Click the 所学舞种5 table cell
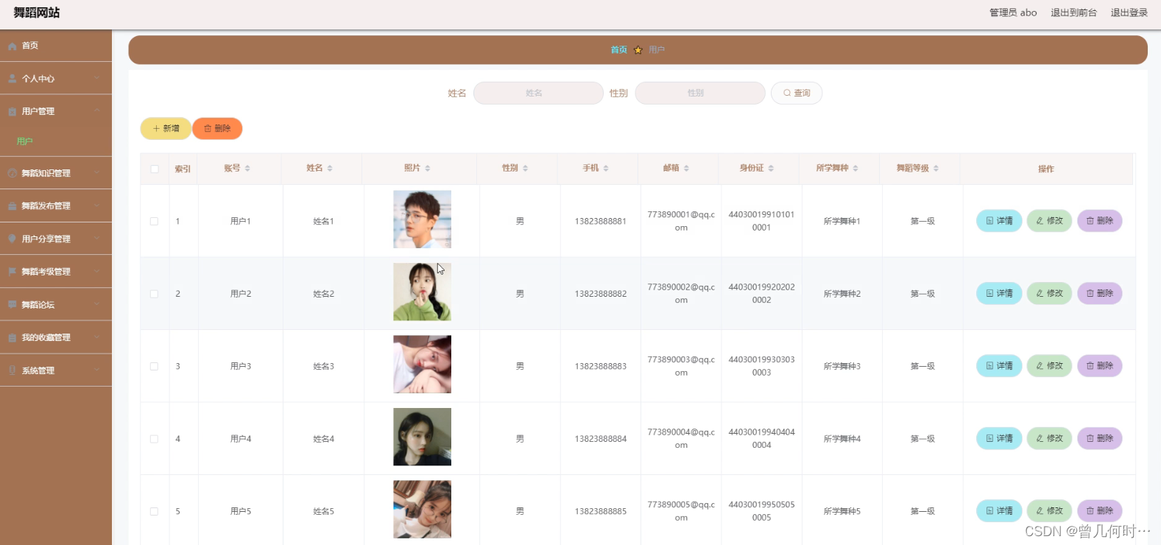Viewport: 1161px width, 545px height. click(841, 511)
